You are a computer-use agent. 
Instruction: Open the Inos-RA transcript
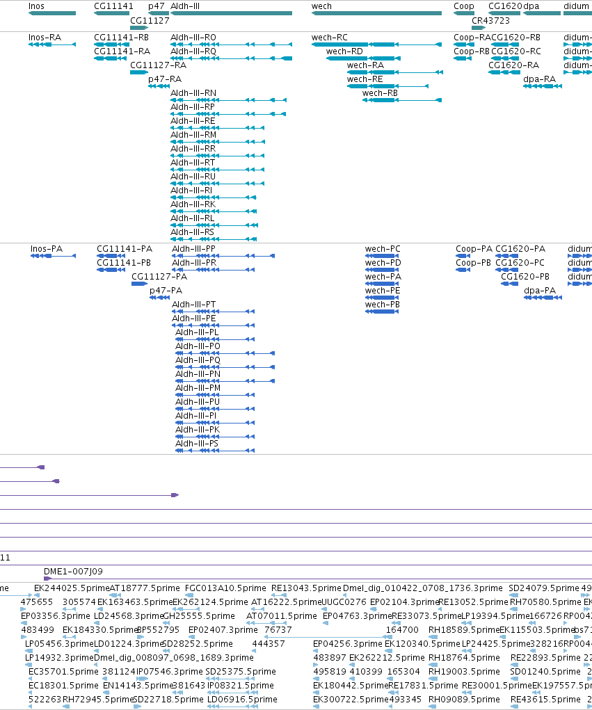click(45, 38)
